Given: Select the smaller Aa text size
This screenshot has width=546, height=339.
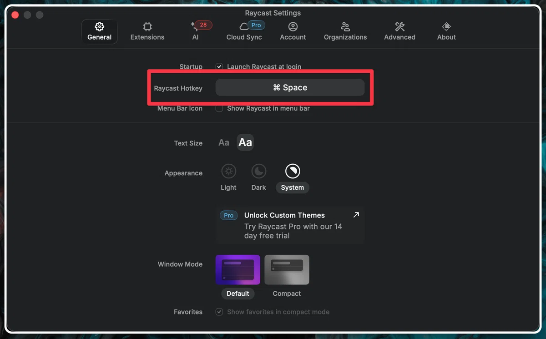Looking at the screenshot, I should tap(224, 142).
